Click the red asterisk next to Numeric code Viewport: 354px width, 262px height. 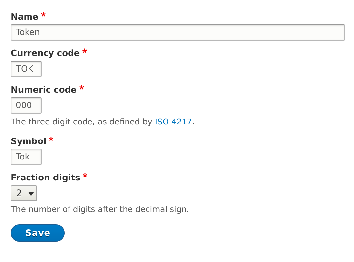82,88
